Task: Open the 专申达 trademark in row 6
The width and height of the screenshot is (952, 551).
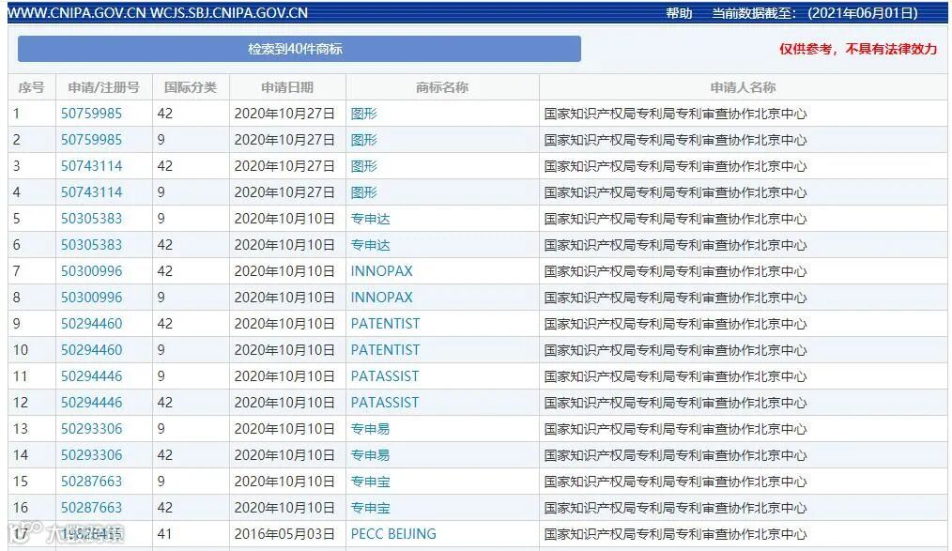Action: tap(370, 245)
